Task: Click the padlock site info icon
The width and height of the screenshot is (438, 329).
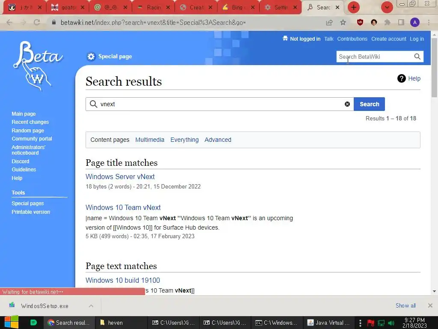Action: [x=54, y=22]
